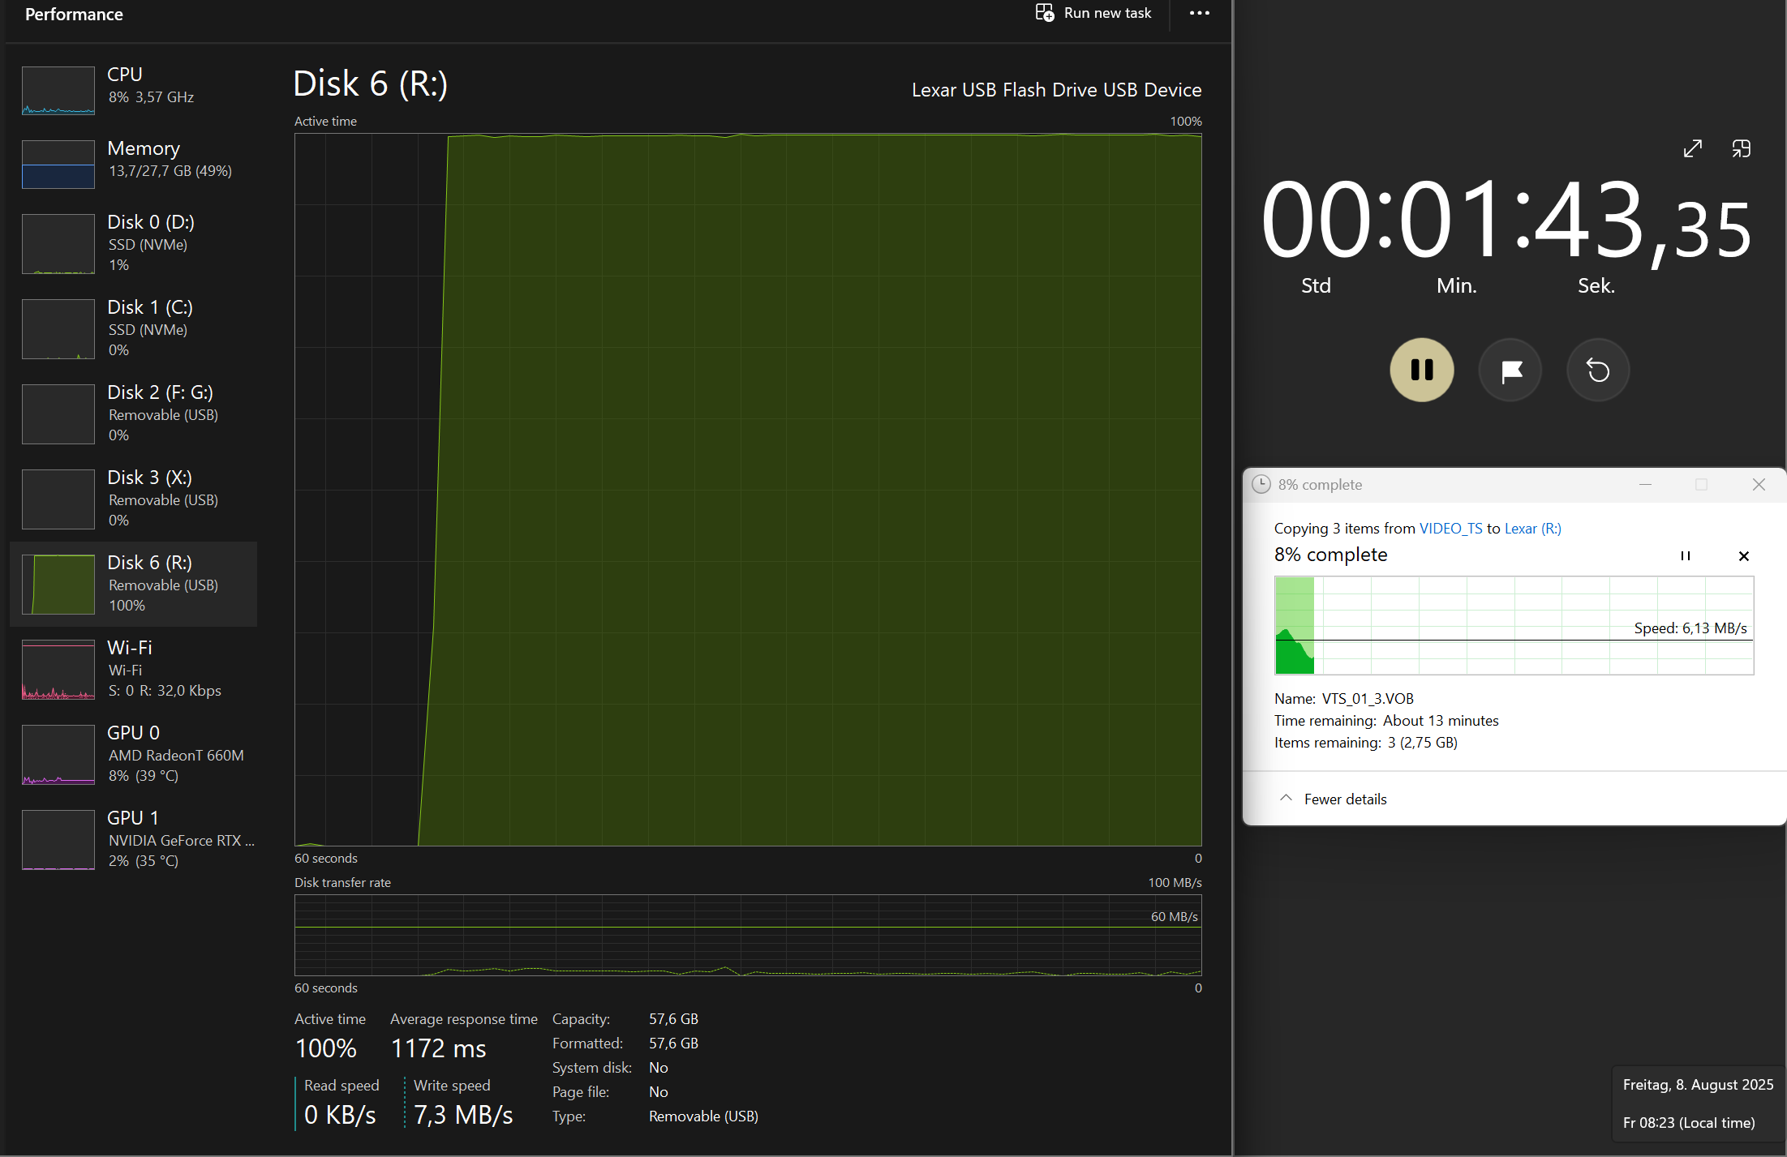Open the Lexar (R:) destination link

[1532, 529]
